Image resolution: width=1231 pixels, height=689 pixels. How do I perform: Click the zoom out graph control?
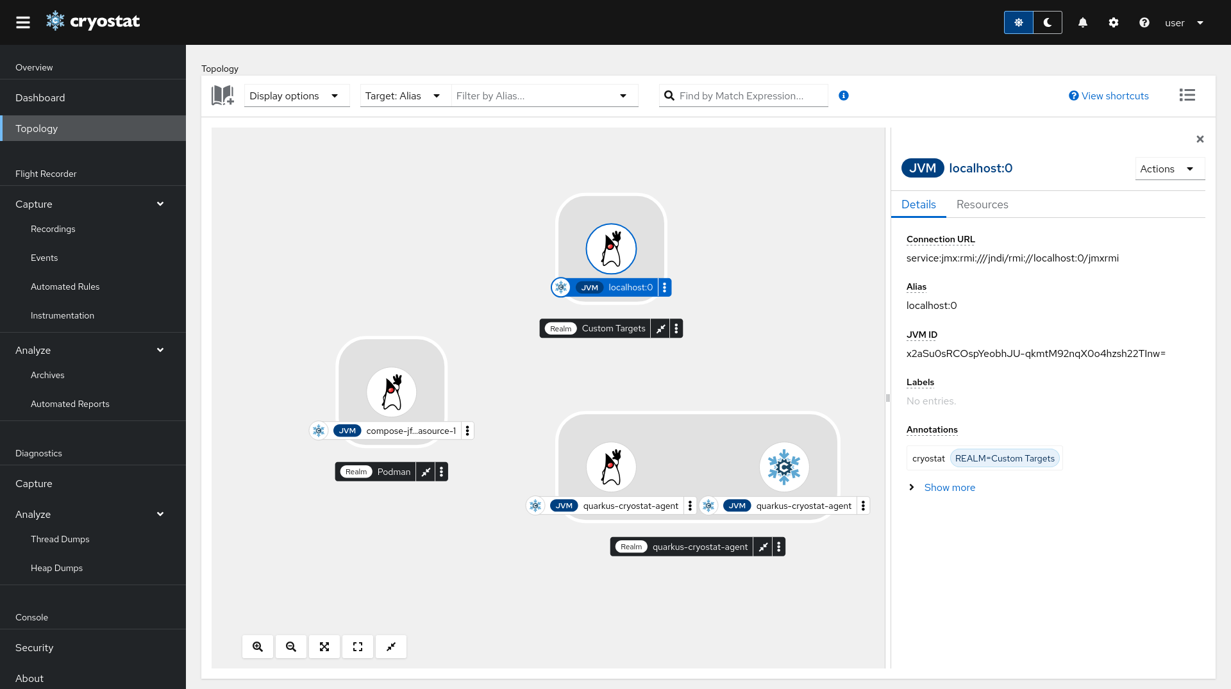(291, 647)
